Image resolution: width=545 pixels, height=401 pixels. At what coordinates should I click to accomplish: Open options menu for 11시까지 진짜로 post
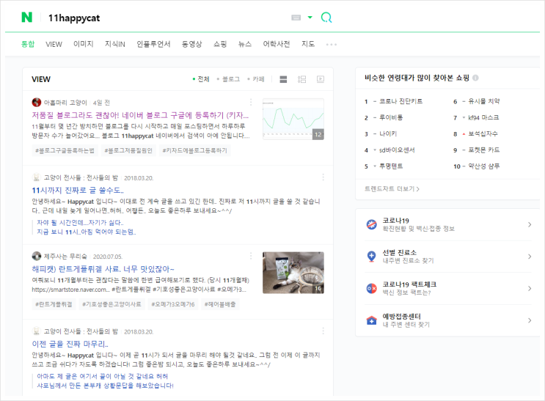point(323,177)
